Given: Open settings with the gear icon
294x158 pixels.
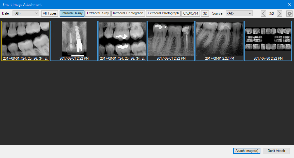Looking at the screenshot, I should pos(289,13).
